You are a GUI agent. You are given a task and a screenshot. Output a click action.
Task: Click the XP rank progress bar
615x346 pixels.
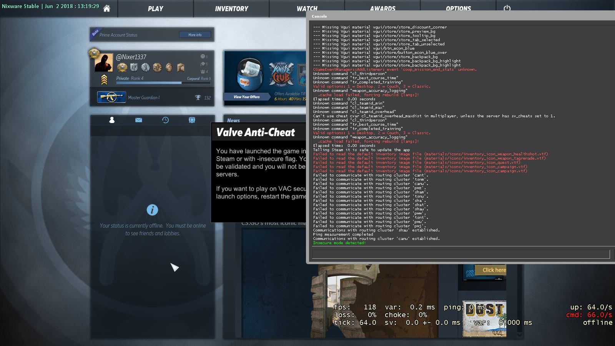tap(149, 83)
